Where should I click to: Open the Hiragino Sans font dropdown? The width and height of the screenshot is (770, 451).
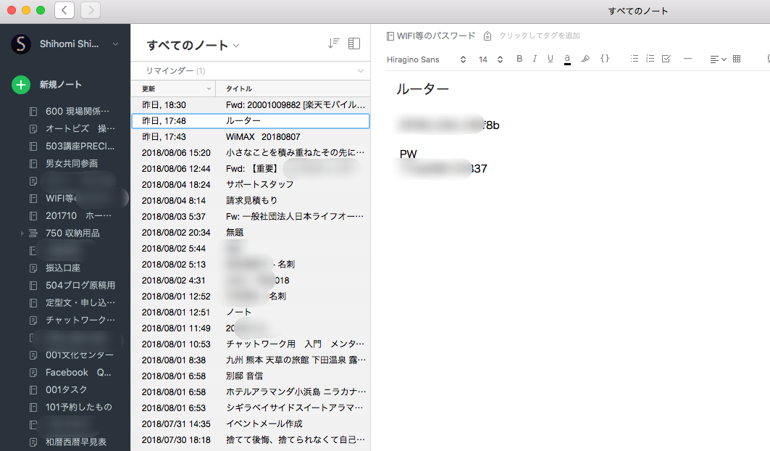pyautogui.click(x=426, y=59)
